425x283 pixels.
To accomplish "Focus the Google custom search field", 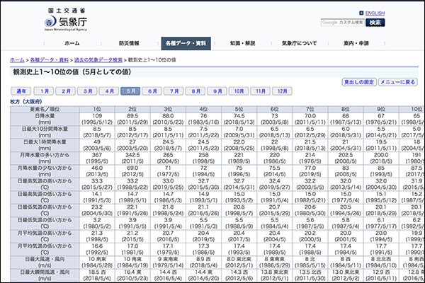I will tap(342, 23).
